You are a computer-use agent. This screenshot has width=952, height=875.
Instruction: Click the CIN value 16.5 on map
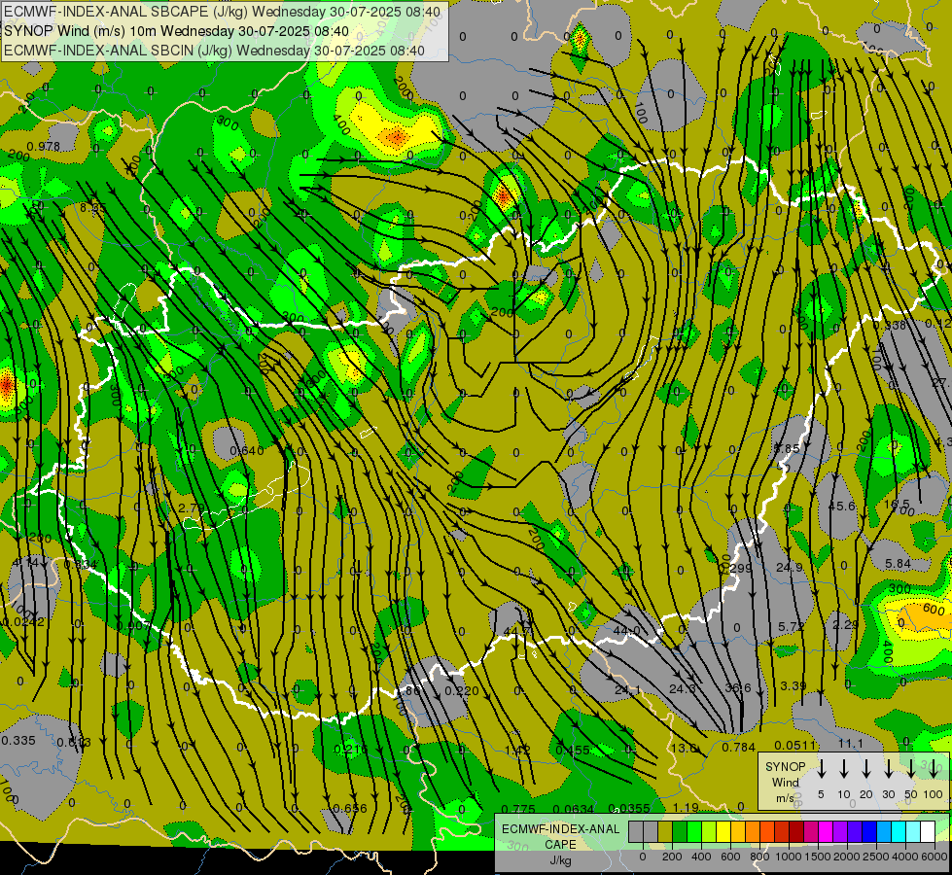[x=897, y=504]
